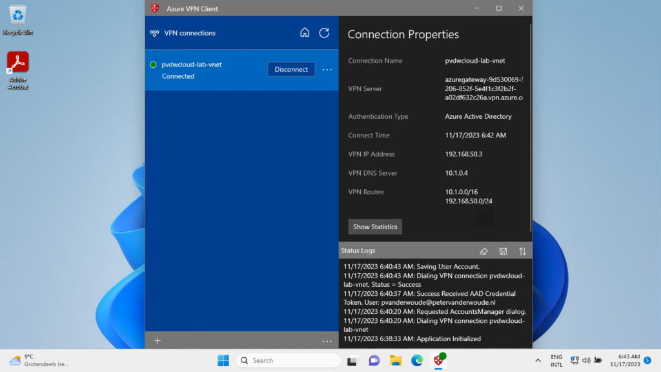The height and width of the screenshot is (372, 661).
Task: Add a new VPN connection with plus
Action: (x=158, y=341)
